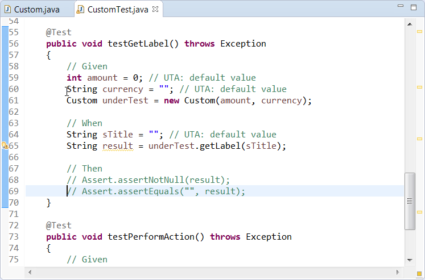Click the Exception type on line 73
This screenshot has width=425, height=280.
[x=269, y=237]
